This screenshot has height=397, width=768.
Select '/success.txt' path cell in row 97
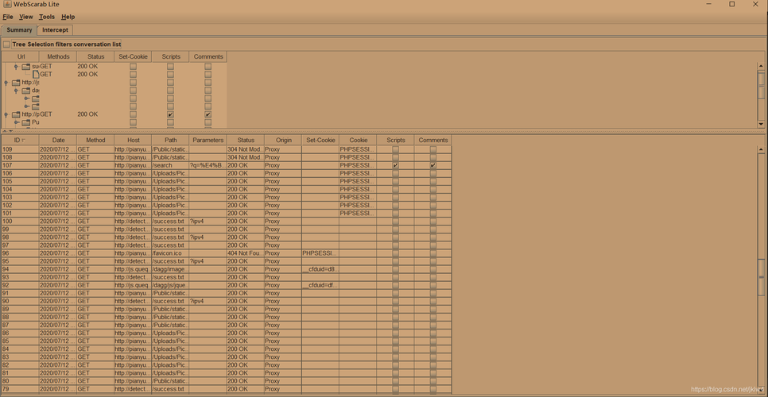tap(170, 245)
